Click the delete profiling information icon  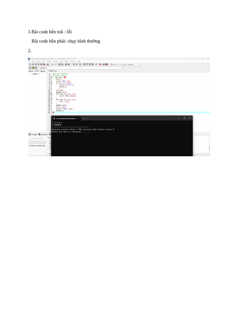pyautogui.click(x=107, y=64)
